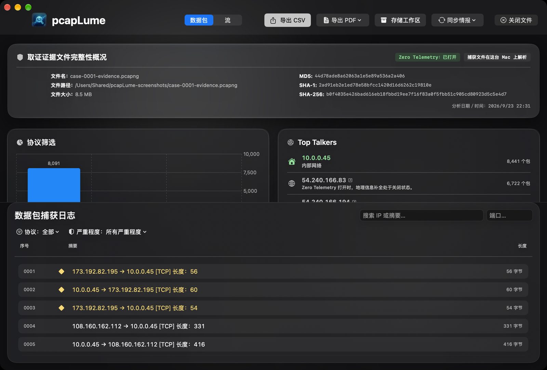
Task: Select packet row 0005 to 108.160.162.112
Action: tap(273, 344)
